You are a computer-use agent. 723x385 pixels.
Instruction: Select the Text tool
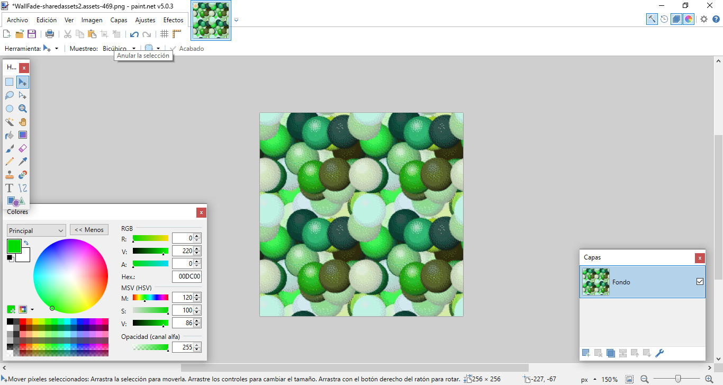point(10,188)
